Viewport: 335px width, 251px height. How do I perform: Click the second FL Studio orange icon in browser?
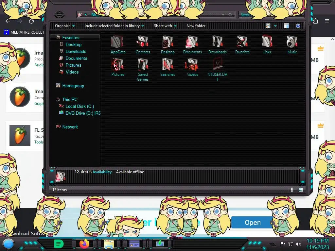point(20,97)
